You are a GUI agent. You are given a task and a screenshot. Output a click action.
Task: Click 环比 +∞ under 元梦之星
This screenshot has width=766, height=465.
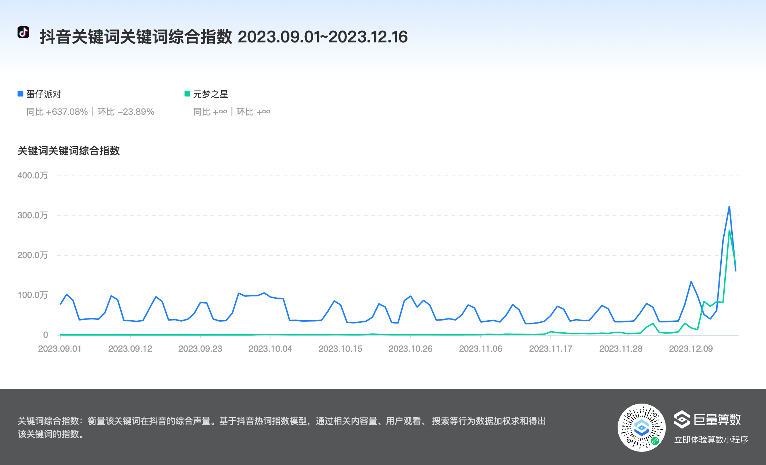(x=253, y=112)
